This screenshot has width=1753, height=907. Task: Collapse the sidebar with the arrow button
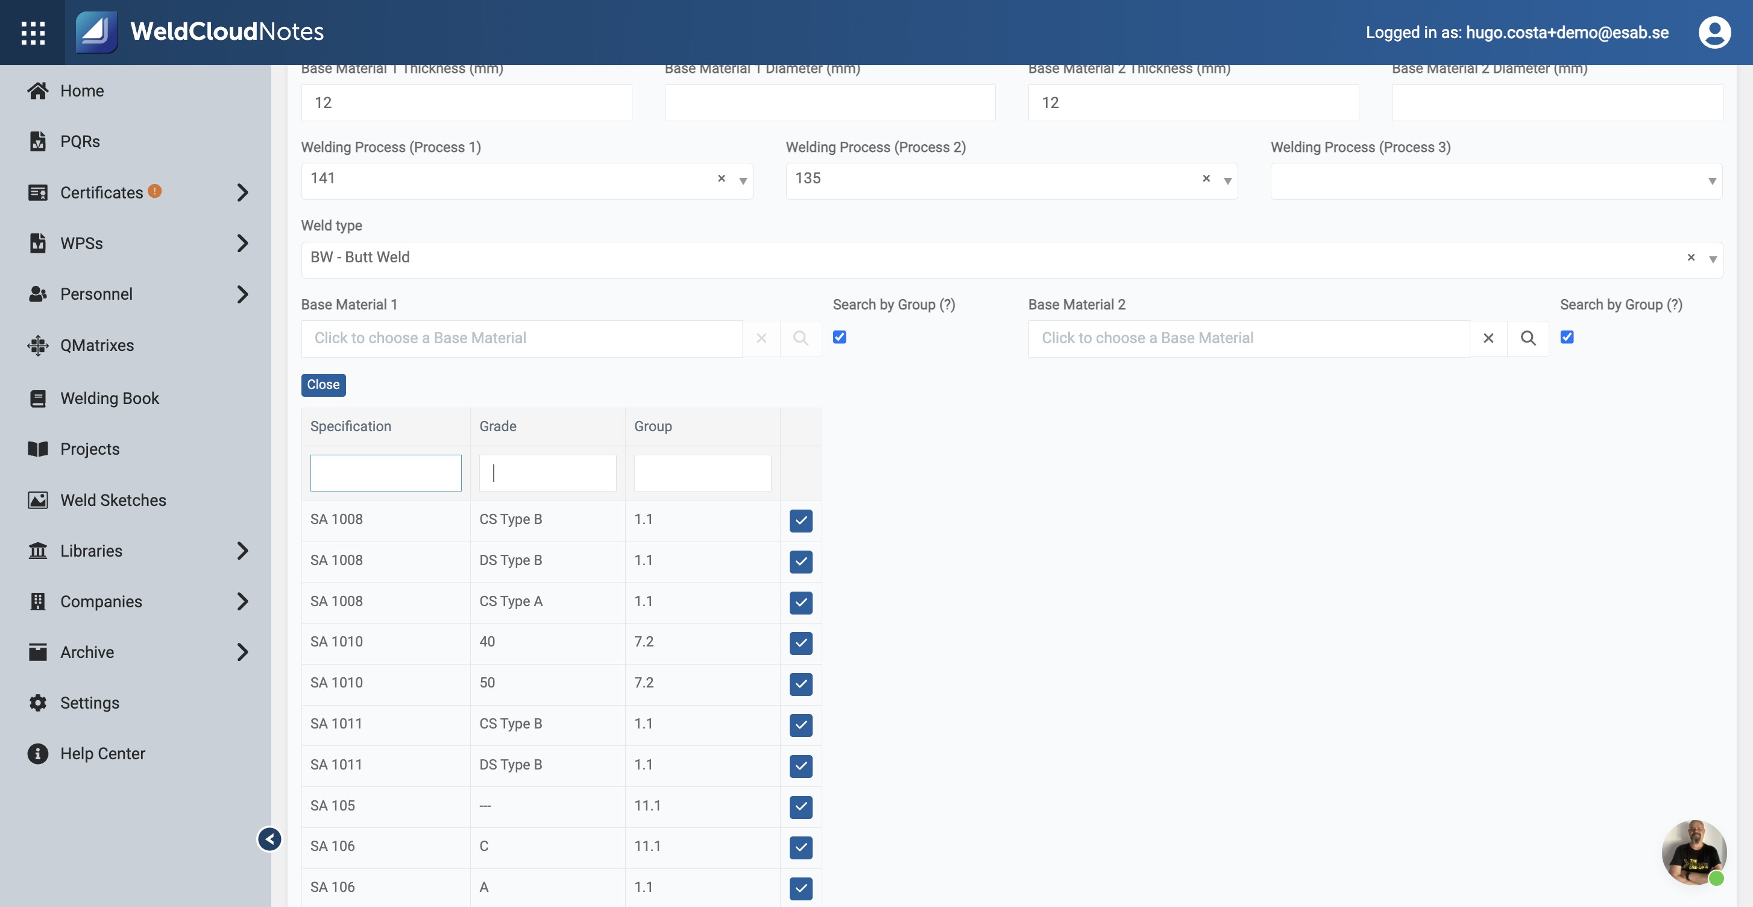click(269, 839)
